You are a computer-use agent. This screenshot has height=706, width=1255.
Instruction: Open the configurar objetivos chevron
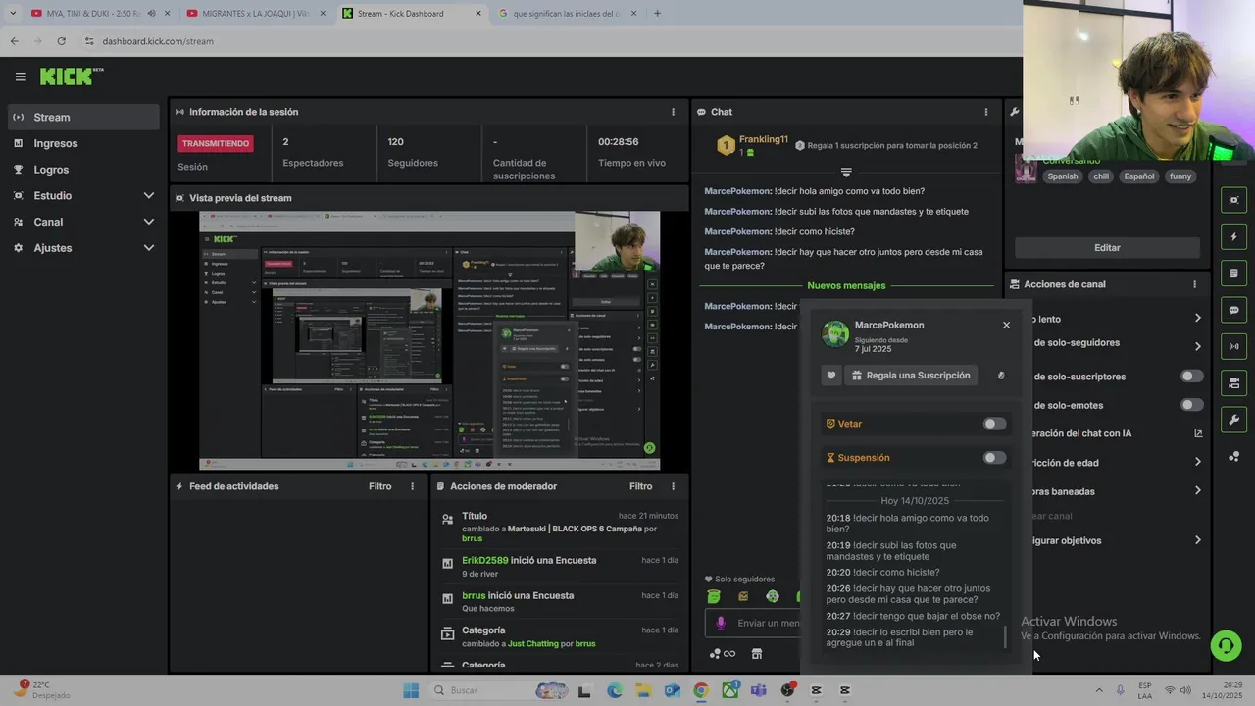[1198, 540]
